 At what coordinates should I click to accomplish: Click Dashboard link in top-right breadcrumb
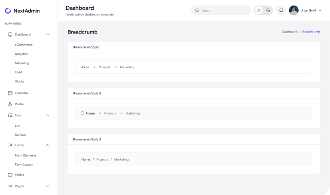pos(289,32)
